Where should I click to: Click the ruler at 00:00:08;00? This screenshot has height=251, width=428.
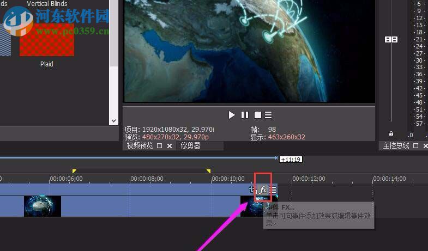pos(147,179)
